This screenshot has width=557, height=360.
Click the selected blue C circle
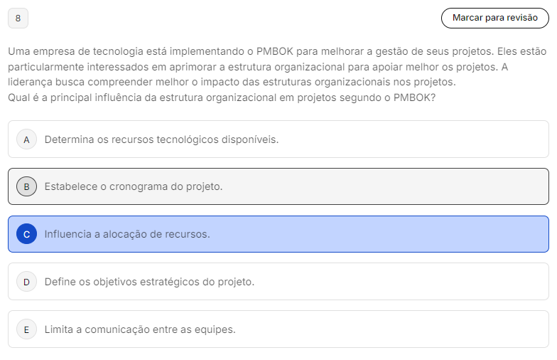click(x=26, y=234)
